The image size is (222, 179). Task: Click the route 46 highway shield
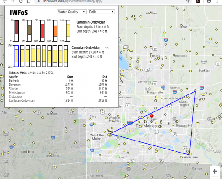(x=175, y=134)
